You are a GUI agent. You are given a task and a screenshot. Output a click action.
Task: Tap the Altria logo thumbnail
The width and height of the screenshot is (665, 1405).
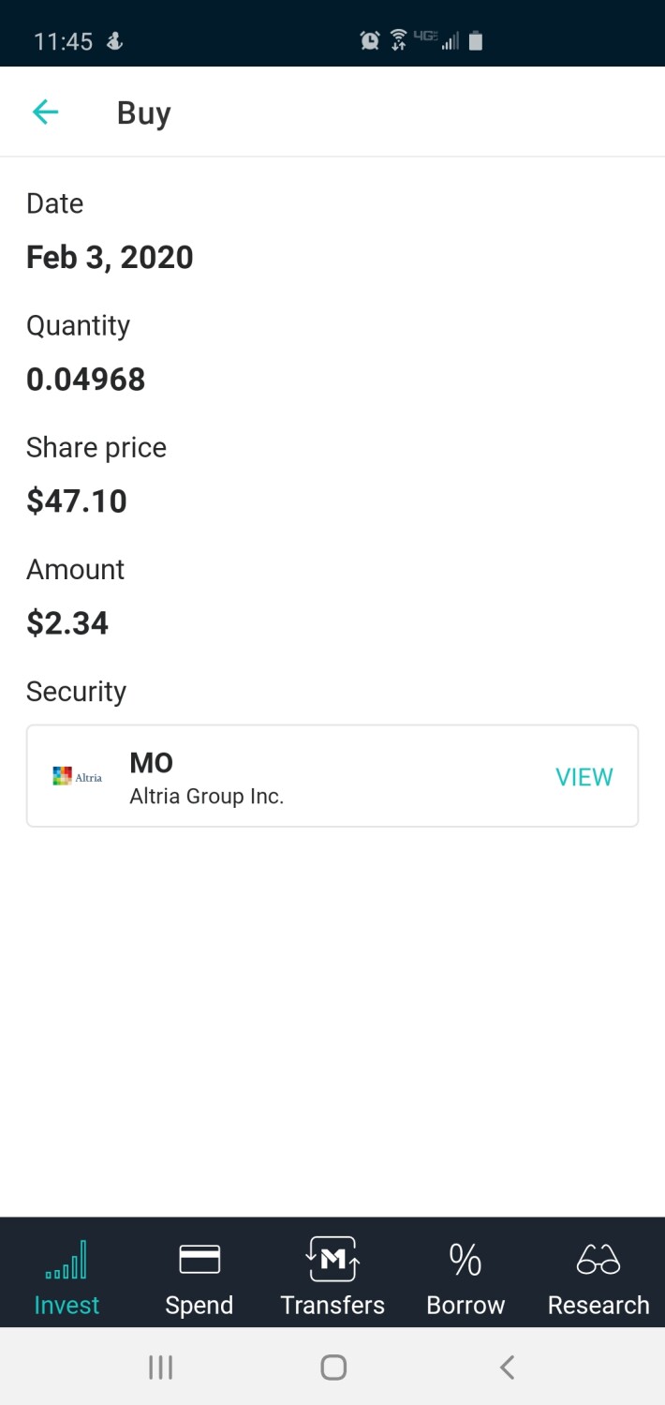[x=78, y=776]
